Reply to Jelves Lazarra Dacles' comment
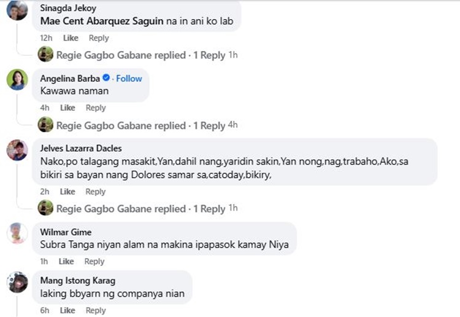Image resolution: width=460 pixels, height=317 pixels. point(96,192)
